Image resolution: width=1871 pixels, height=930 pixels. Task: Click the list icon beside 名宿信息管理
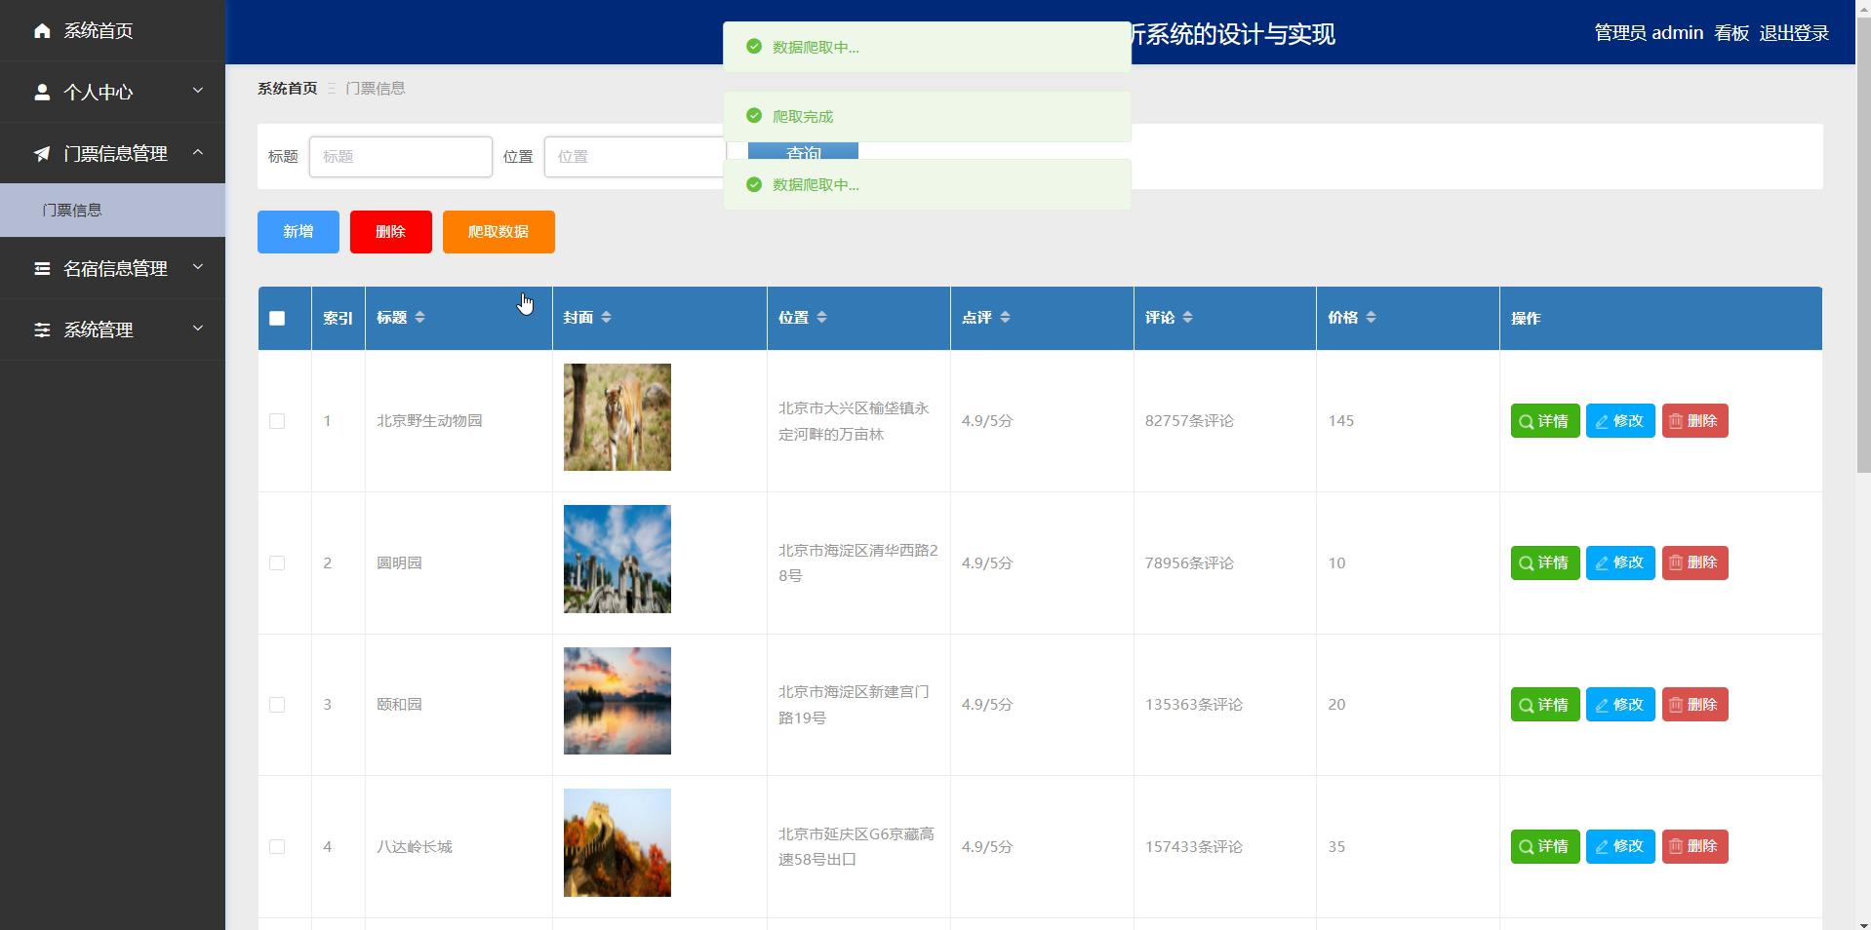41,268
